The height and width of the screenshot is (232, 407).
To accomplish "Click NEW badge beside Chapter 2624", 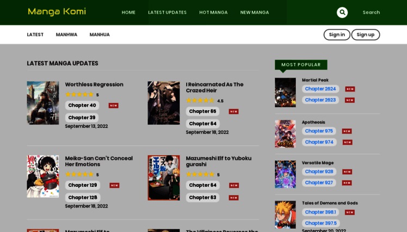I will tap(350, 89).
